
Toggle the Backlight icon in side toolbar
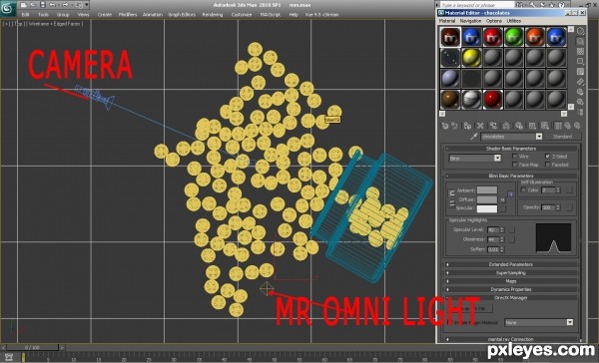pos(581,41)
